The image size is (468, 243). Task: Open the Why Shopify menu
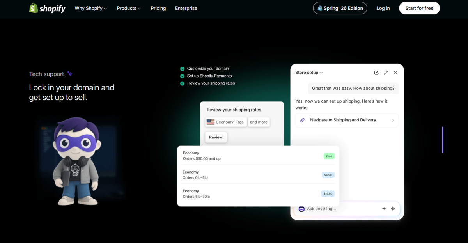[91, 8]
